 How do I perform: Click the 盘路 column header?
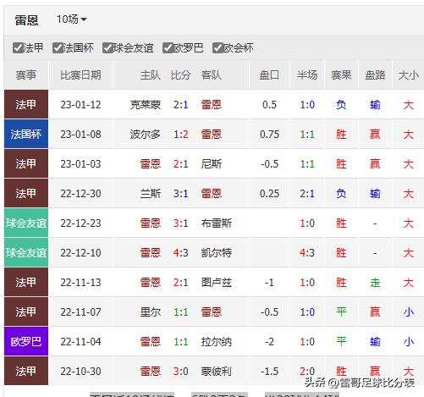[375, 75]
